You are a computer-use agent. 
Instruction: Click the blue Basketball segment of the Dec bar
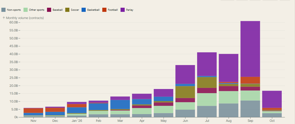[x=55, y=114]
